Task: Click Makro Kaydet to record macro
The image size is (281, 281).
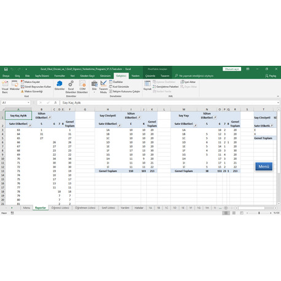Action: pos(30,82)
